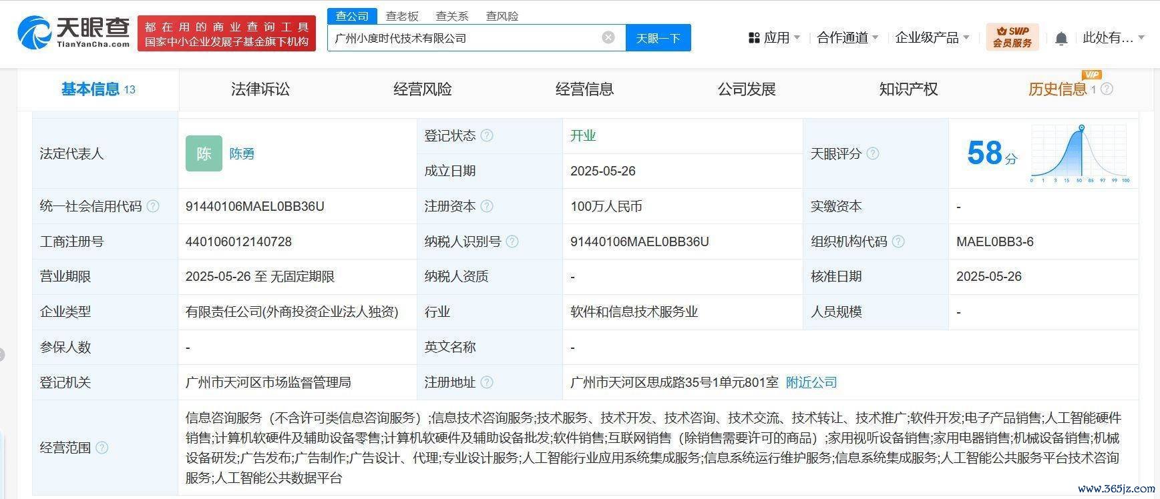Click the Tianyancha logo
1160x499 pixels.
tap(73, 32)
